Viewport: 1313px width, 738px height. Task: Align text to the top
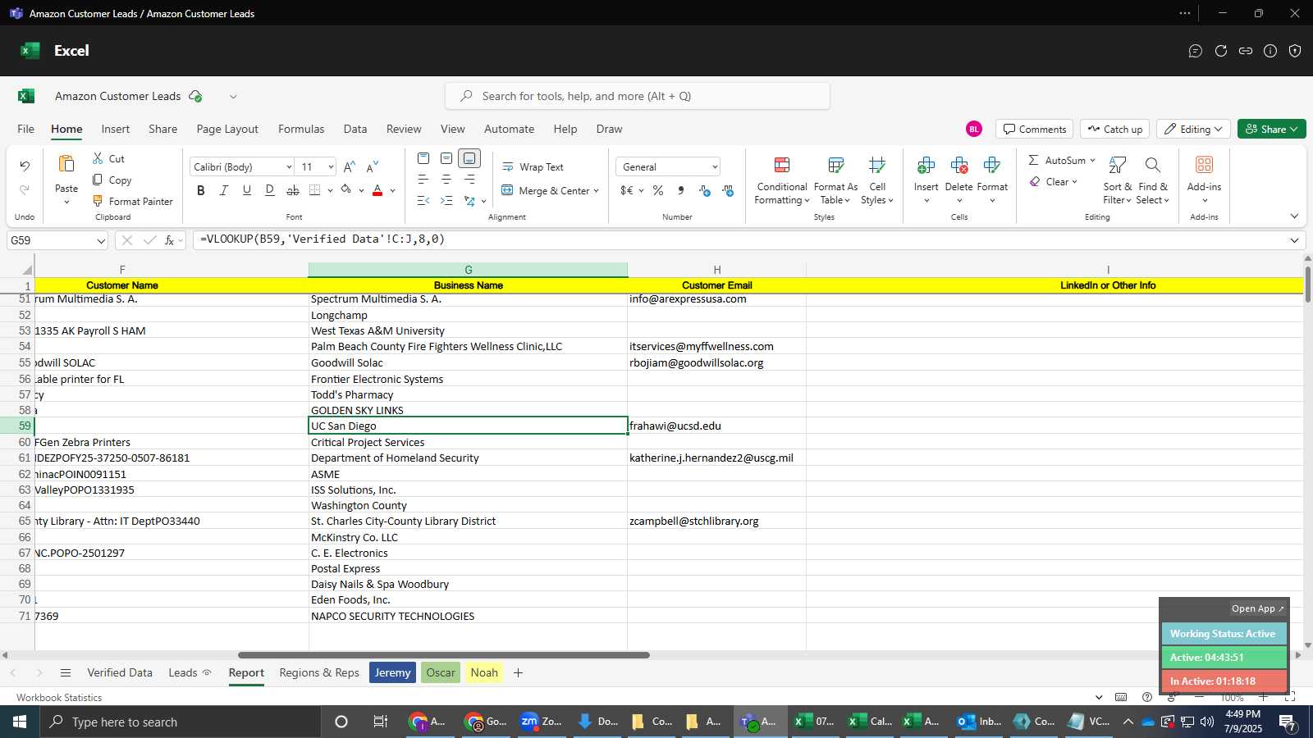(423, 158)
